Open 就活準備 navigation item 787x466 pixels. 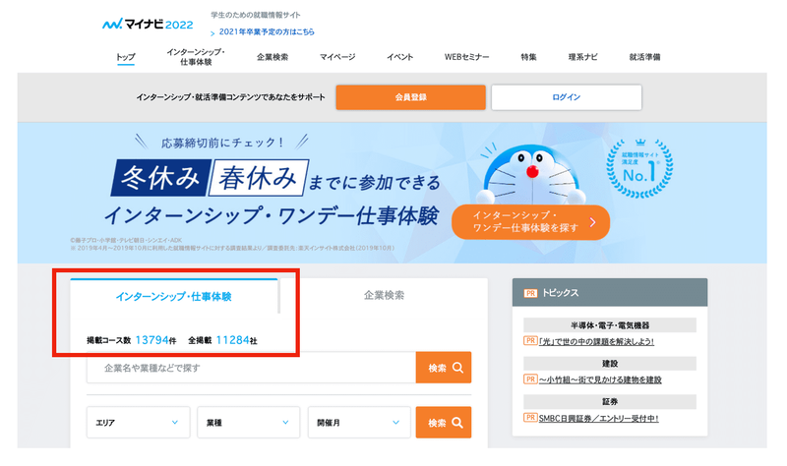(645, 57)
